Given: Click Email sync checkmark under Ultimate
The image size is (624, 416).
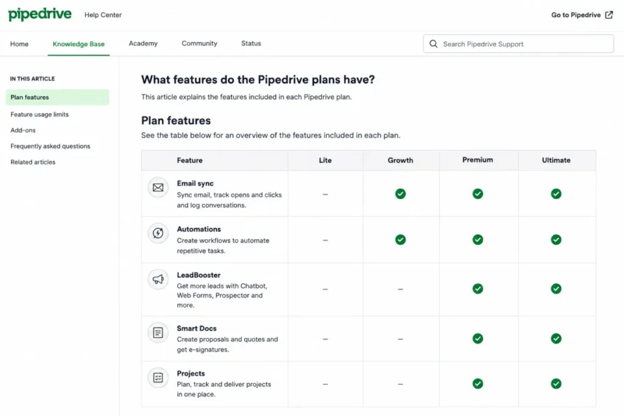Looking at the screenshot, I should tap(556, 194).
